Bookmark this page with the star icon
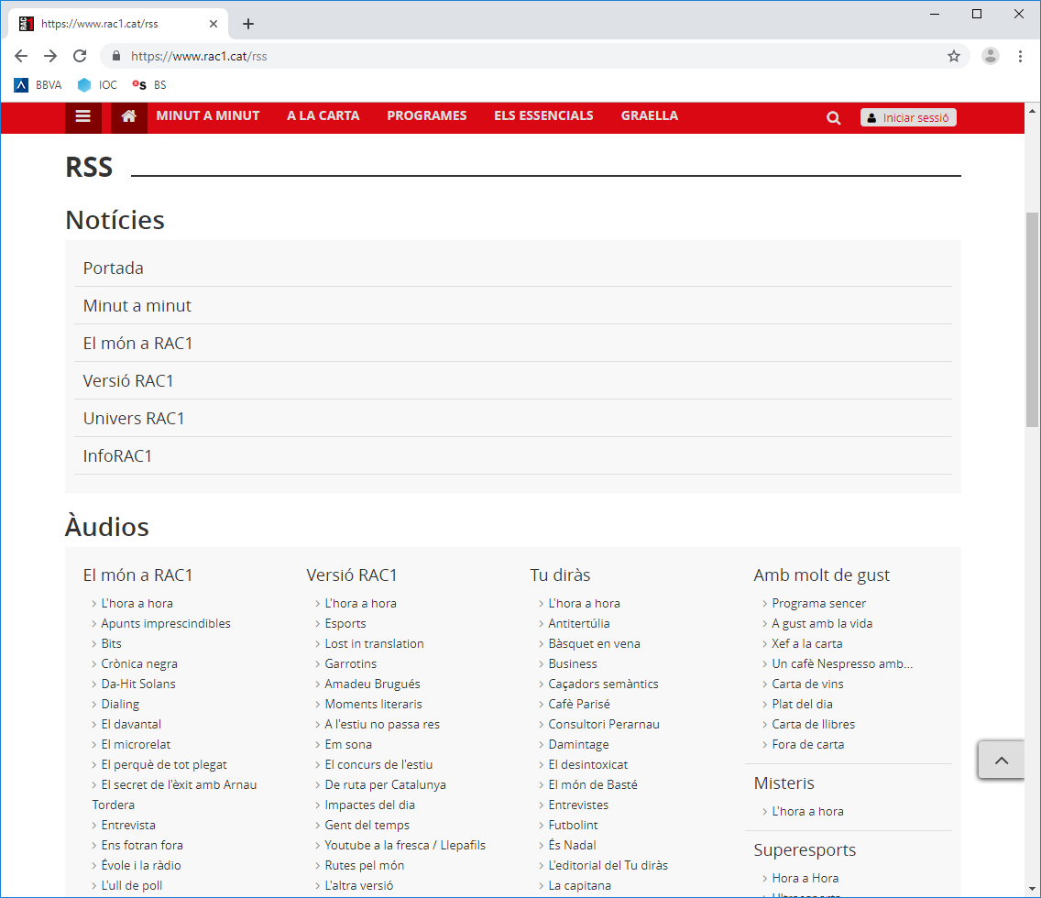1041x898 pixels. (953, 56)
